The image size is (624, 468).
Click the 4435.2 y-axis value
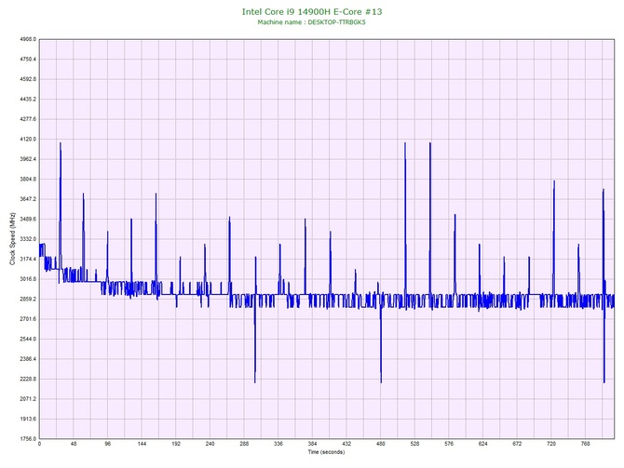click(x=28, y=99)
